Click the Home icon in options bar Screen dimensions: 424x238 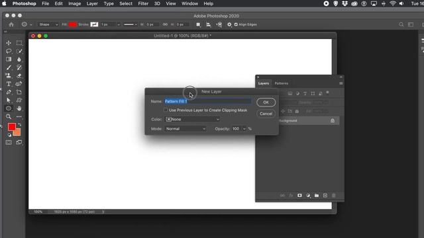(x=11, y=24)
